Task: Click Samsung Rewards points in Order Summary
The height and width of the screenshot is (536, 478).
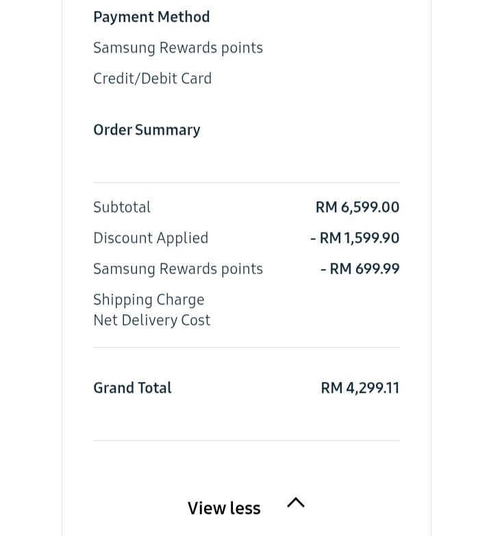Action: [178, 269]
